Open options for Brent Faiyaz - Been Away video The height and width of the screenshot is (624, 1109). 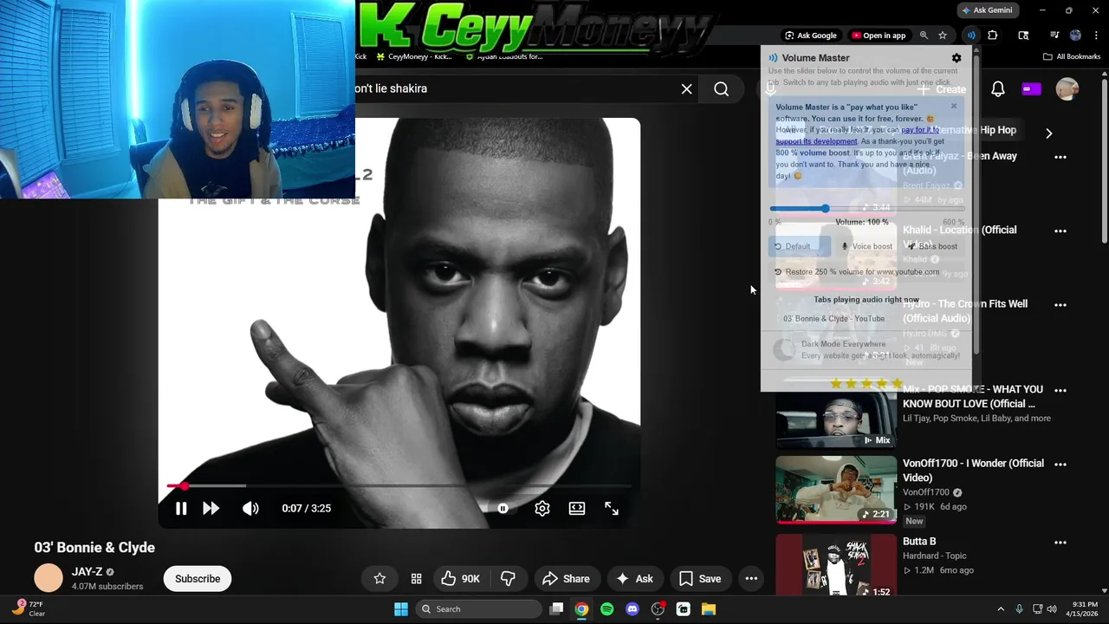tap(1060, 157)
